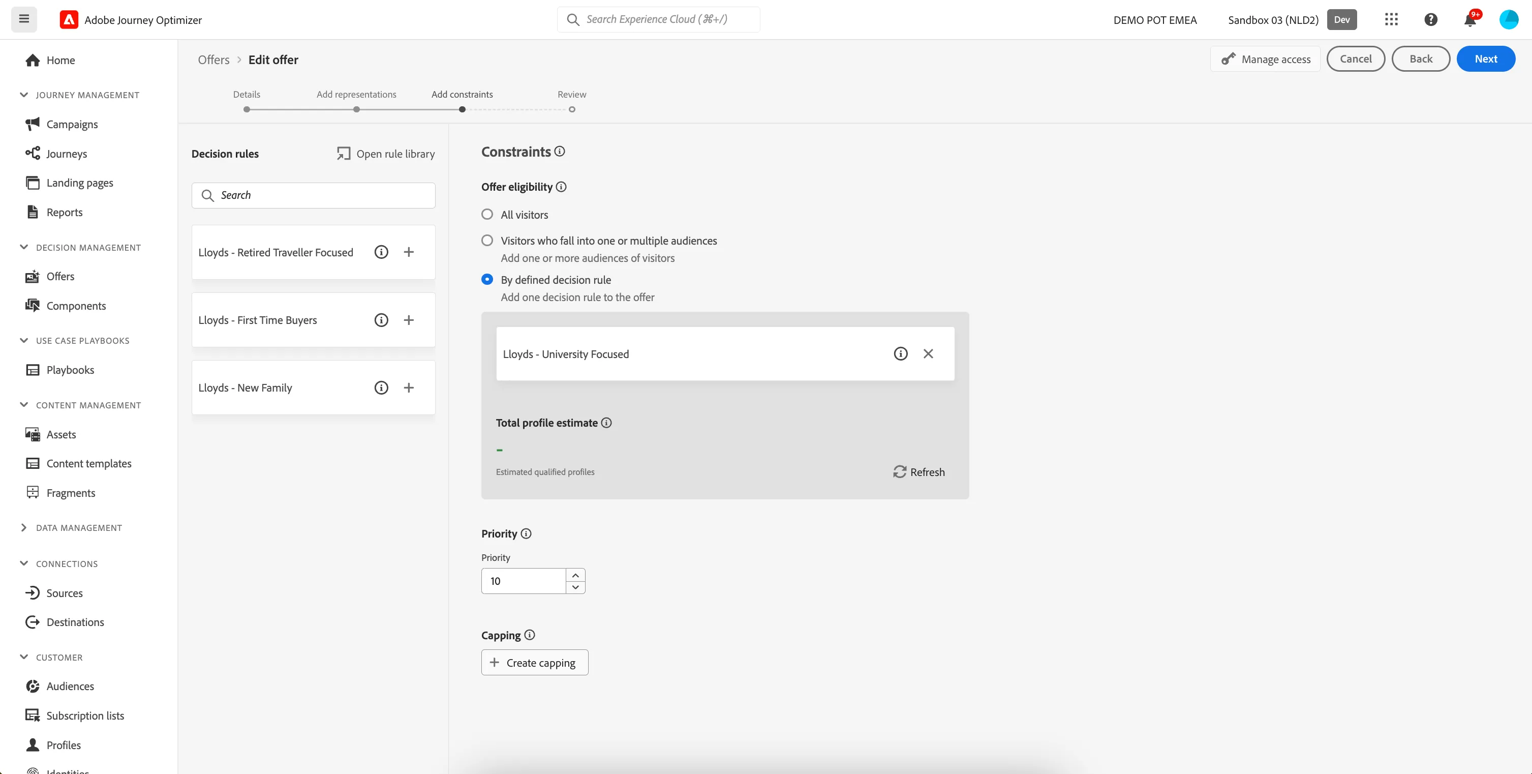Show info for Lloyds - First Time Buyers
Viewport: 1532px width, 774px height.
[381, 320]
